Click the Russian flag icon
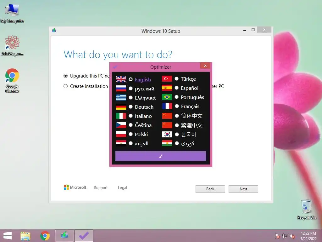This screenshot has width=322, height=242. (x=121, y=89)
